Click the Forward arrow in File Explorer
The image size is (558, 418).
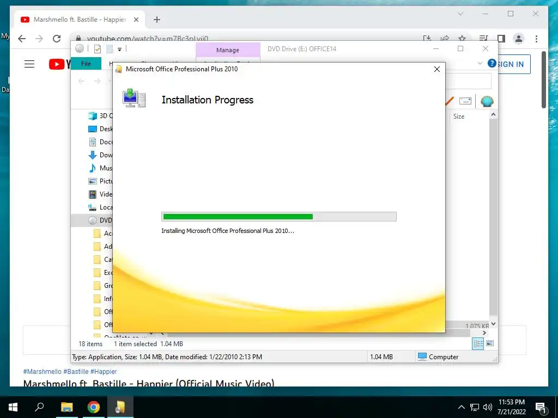point(97,81)
